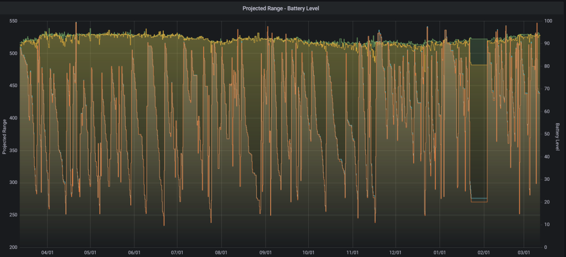566x257 pixels.
Task: Select the 10/01 tick on the x-axis
Action: pos(309,253)
